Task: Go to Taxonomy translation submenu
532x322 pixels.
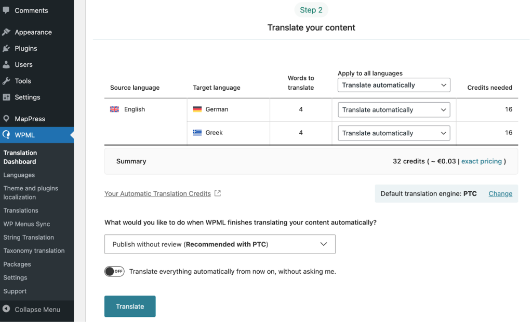Action: [34, 251]
